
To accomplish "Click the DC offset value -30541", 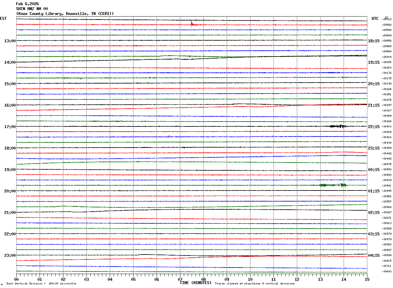I will point(387,186).
